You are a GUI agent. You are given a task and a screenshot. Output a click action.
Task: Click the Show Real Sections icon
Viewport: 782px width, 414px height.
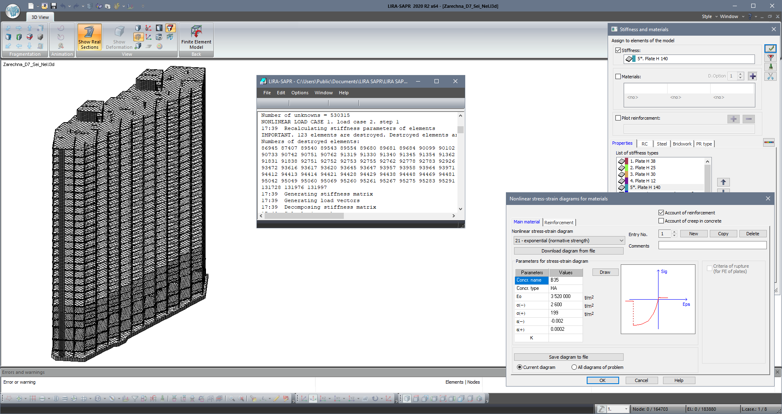pos(89,37)
